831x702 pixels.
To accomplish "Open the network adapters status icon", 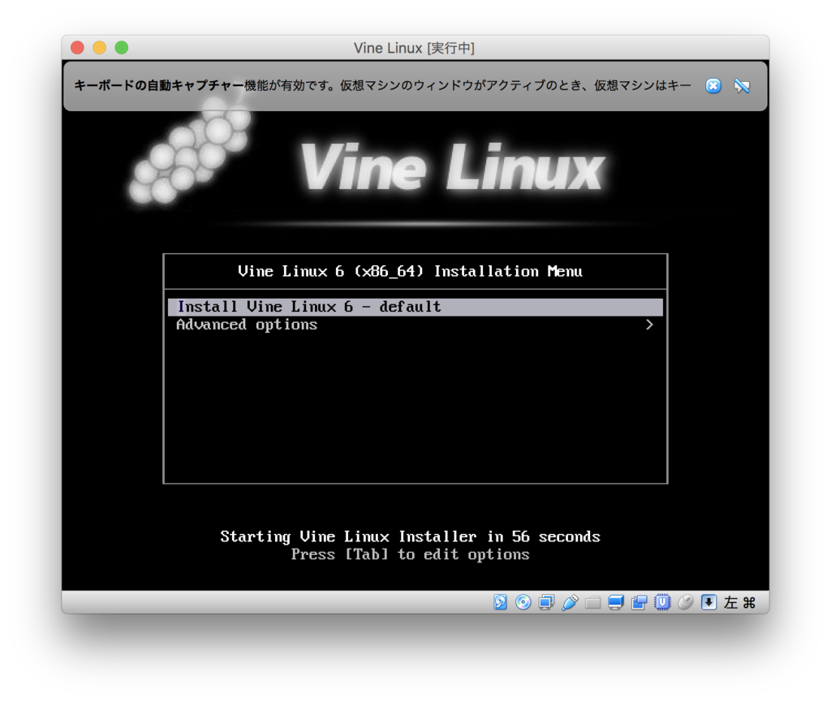I will 546,602.
